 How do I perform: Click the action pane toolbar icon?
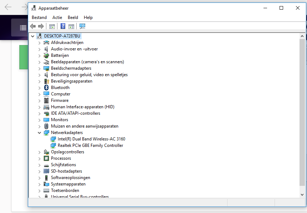point(71,26)
